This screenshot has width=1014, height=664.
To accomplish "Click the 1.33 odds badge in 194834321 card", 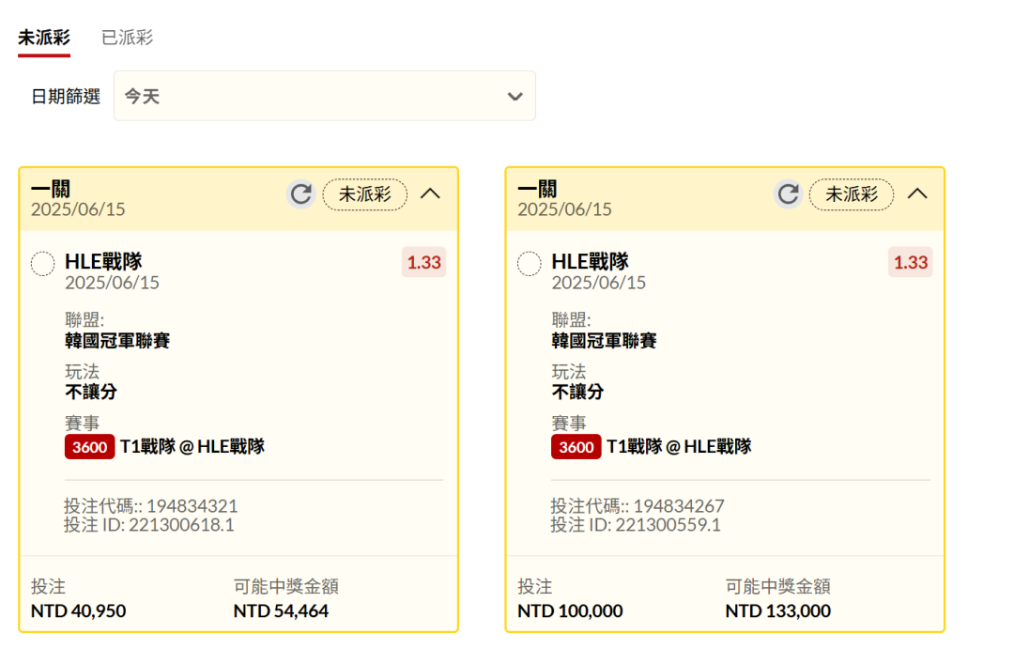I will [x=423, y=262].
